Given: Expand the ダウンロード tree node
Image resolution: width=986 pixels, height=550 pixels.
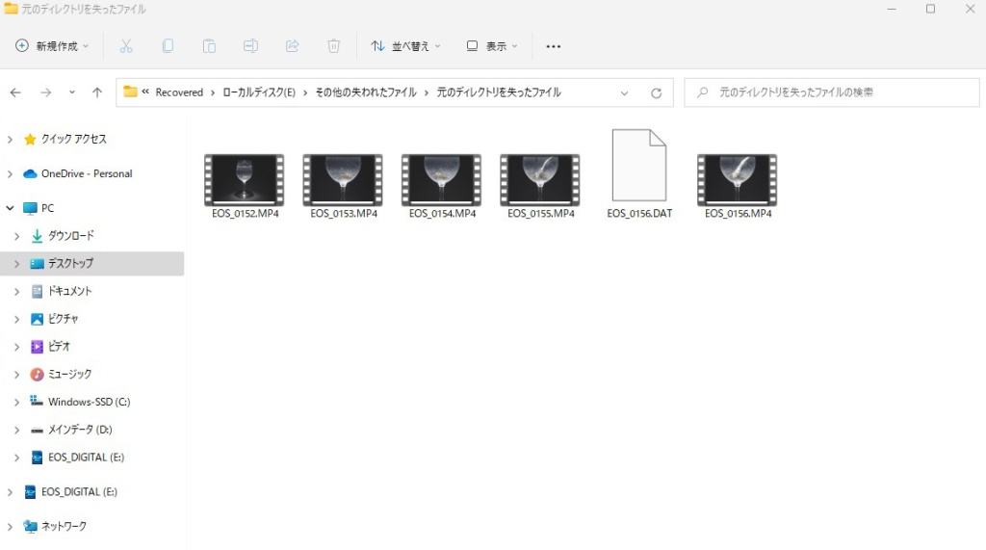Looking at the screenshot, I should (17, 236).
